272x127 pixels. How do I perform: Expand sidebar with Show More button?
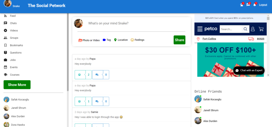pos(17,85)
